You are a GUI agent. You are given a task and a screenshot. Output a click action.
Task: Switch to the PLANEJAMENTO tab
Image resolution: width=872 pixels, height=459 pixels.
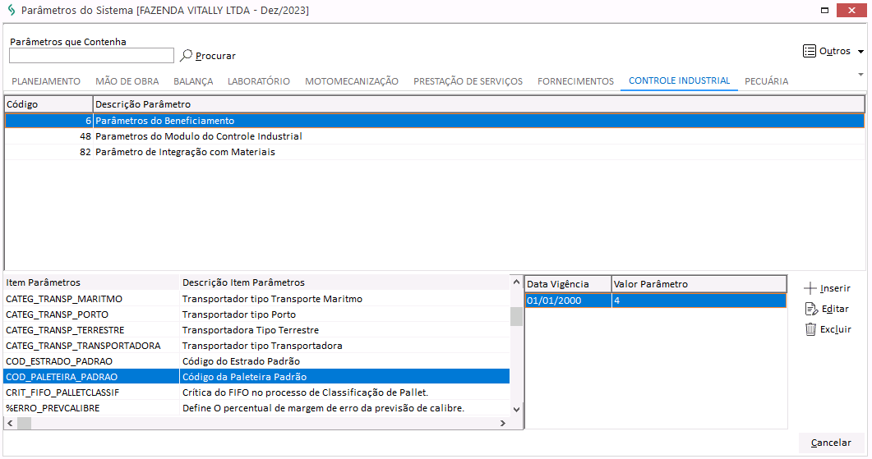pos(46,81)
